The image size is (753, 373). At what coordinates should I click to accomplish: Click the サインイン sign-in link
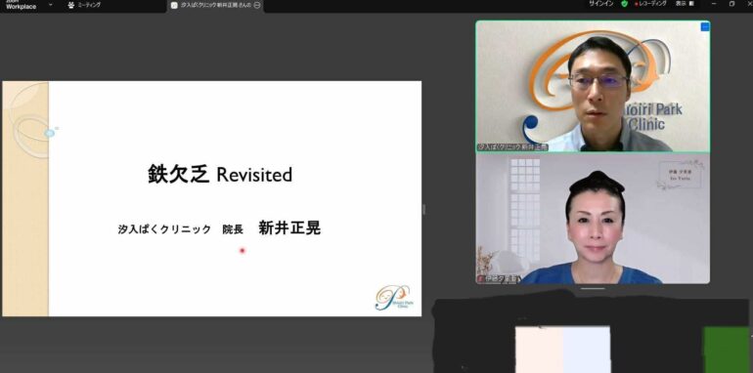click(x=601, y=3)
